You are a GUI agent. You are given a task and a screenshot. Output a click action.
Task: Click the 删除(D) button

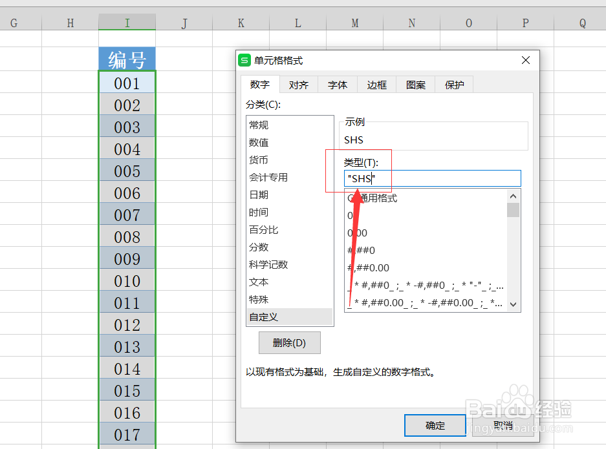pyautogui.click(x=289, y=342)
